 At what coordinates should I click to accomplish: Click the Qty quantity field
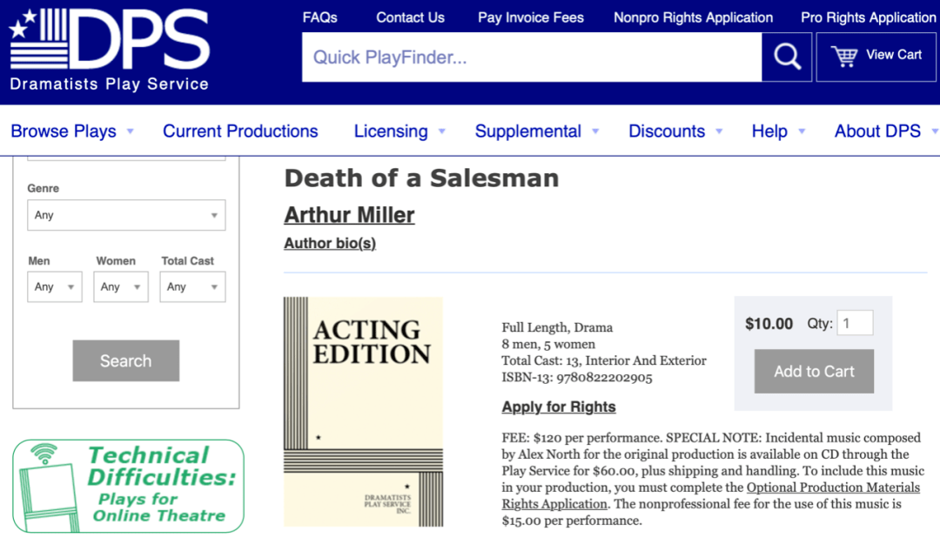(x=855, y=323)
